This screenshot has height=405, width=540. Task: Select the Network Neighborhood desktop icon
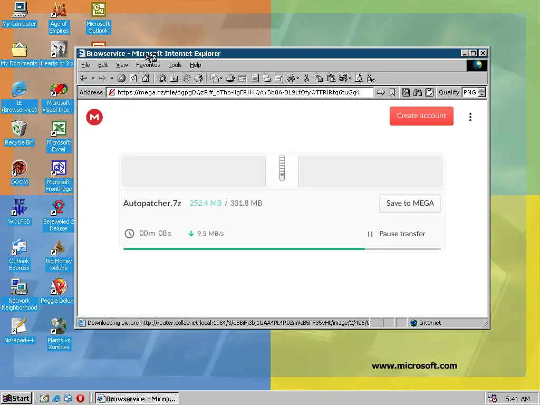click(20, 294)
